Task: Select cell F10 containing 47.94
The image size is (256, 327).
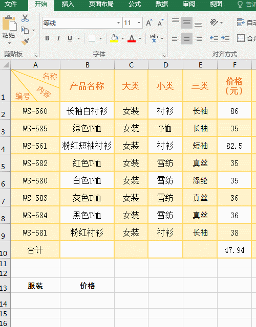Action: 234,250
